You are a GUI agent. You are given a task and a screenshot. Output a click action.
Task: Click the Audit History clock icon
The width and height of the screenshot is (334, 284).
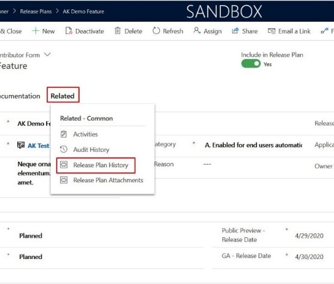point(63,150)
